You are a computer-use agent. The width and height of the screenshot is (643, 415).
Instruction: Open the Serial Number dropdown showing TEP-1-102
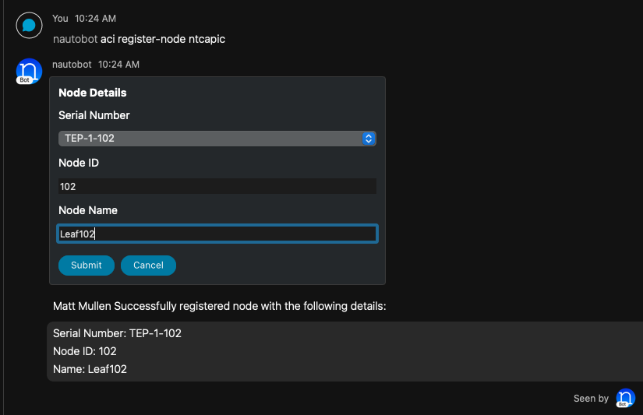pyautogui.click(x=210, y=139)
